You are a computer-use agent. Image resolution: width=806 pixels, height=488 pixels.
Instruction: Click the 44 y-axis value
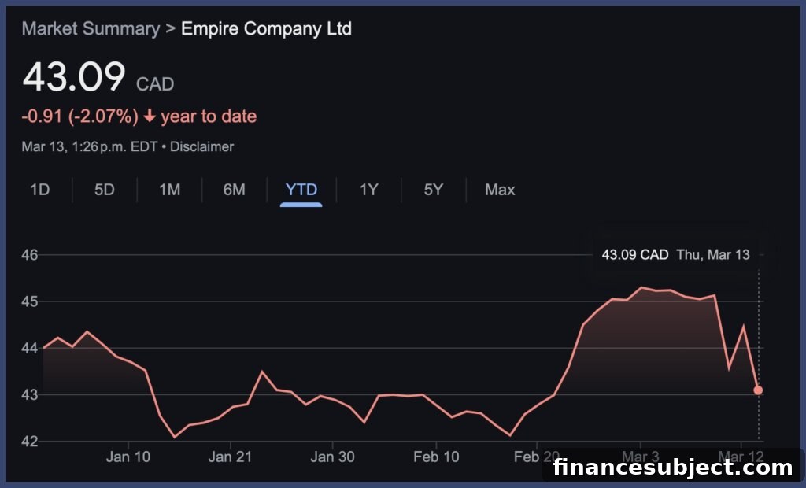click(29, 348)
